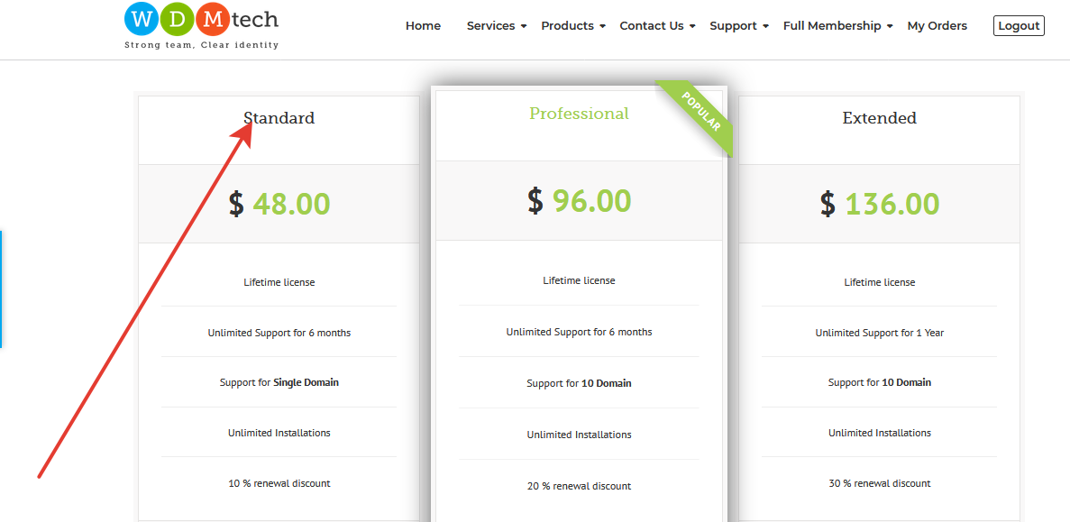Click Support for 10 Domain in Extended
1070x522 pixels.
coord(880,383)
